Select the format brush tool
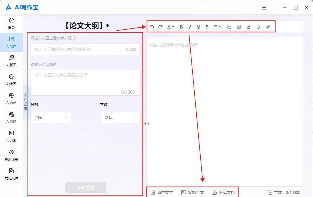 point(248,27)
